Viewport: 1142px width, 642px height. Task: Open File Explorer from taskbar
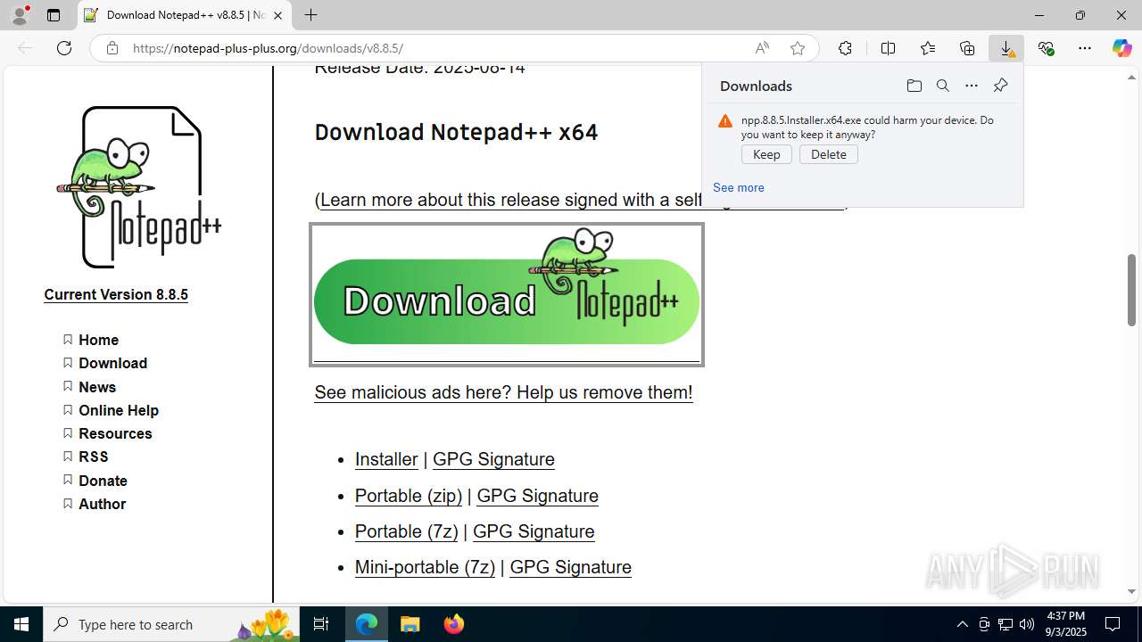[x=410, y=624]
